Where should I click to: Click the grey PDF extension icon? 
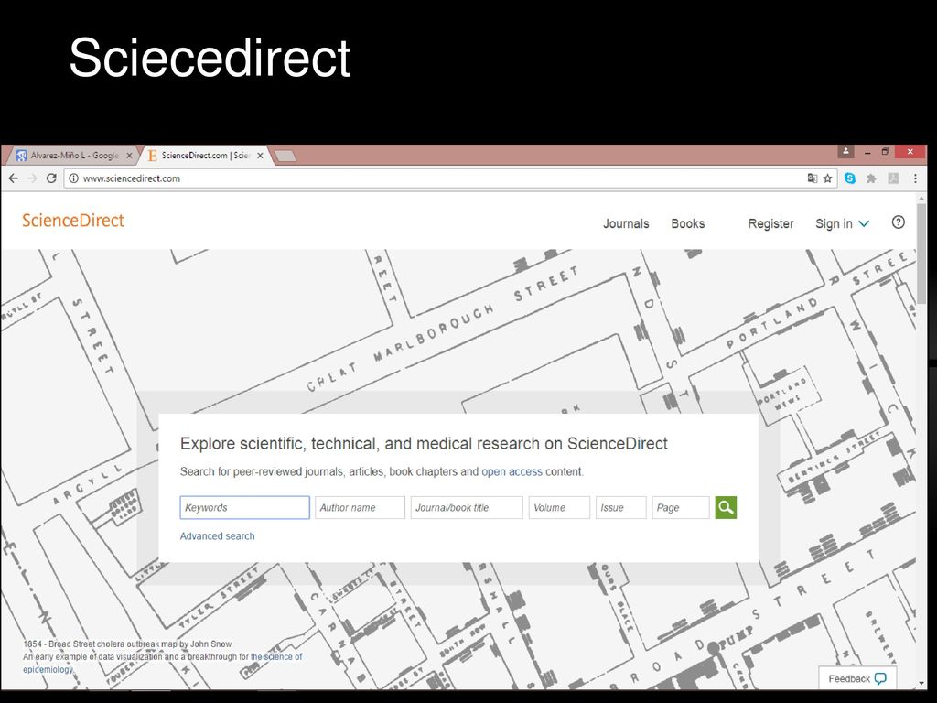tap(893, 178)
